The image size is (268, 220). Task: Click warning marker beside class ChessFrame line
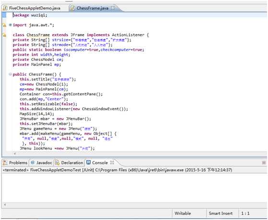4,35
